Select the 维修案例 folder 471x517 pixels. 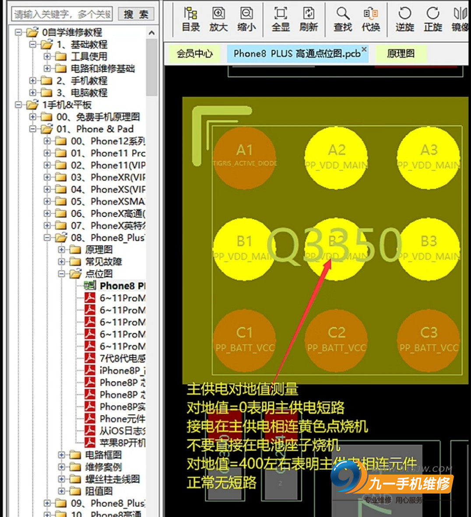coord(96,467)
